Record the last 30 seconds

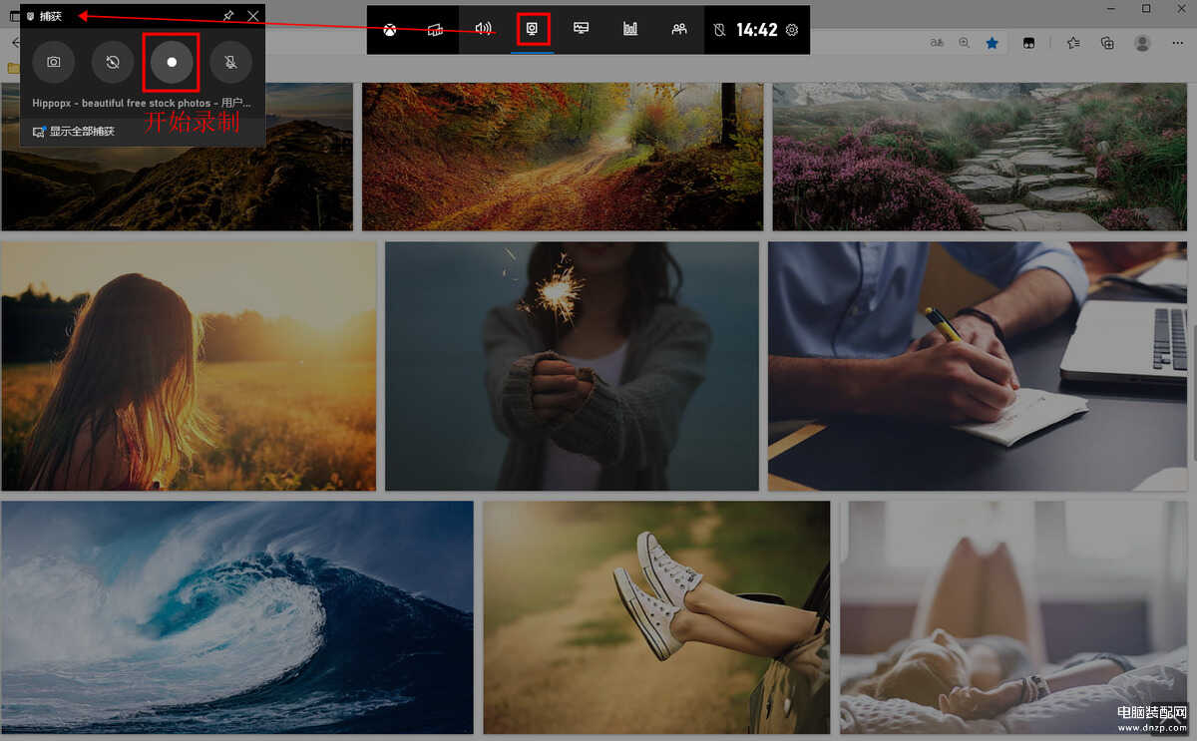tap(113, 62)
